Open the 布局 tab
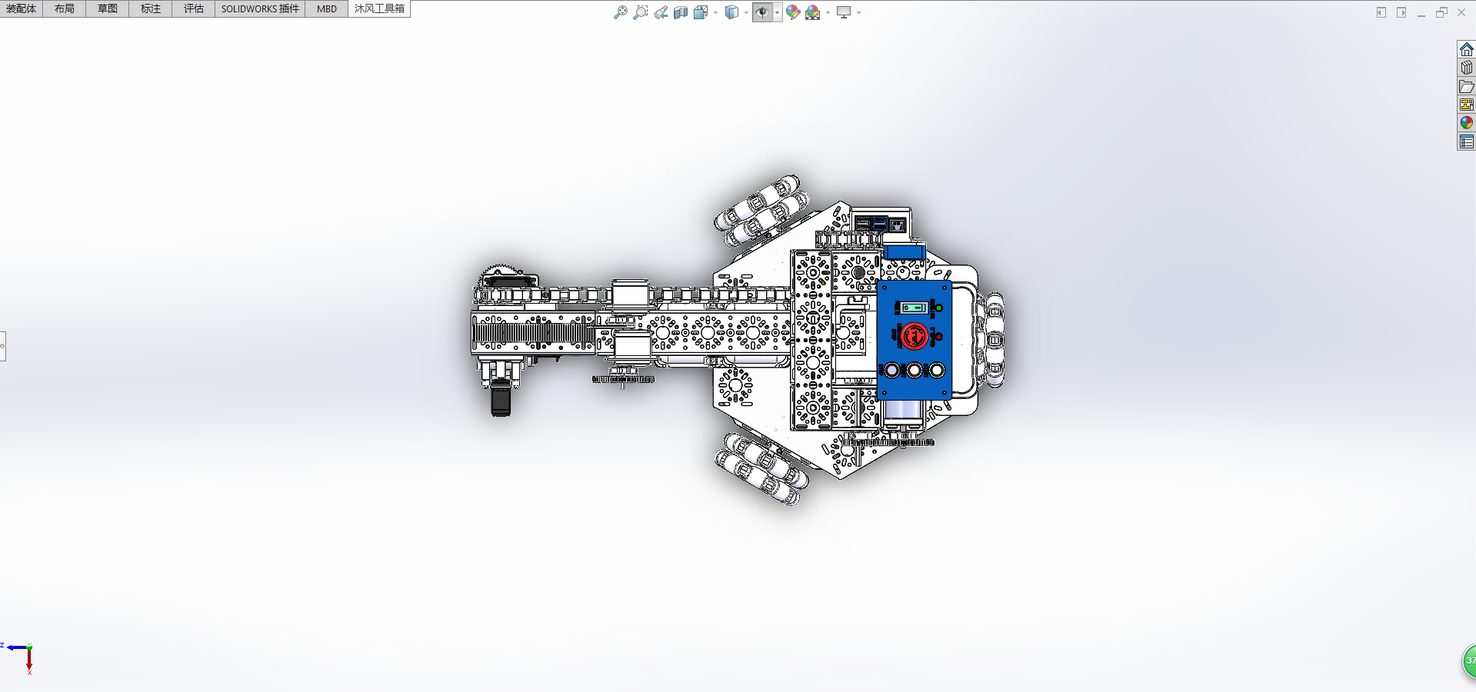1476x692 pixels. (65, 8)
